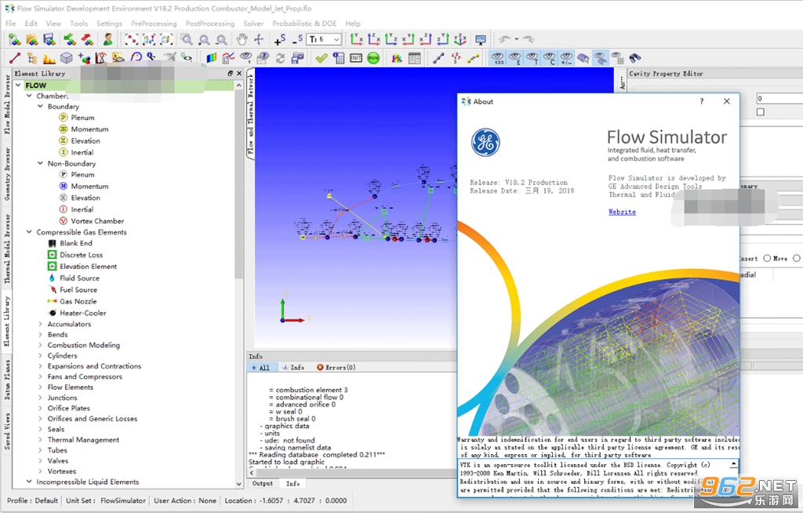The width and height of the screenshot is (803, 513).
Task: Save the model with the floppy disk icon
Action: (49, 39)
